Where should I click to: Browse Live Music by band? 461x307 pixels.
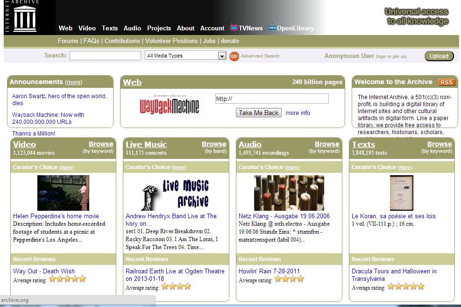(214, 144)
